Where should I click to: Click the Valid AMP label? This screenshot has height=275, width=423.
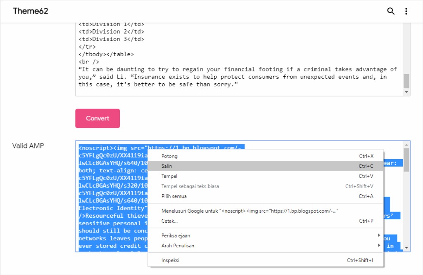tap(28, 146)
